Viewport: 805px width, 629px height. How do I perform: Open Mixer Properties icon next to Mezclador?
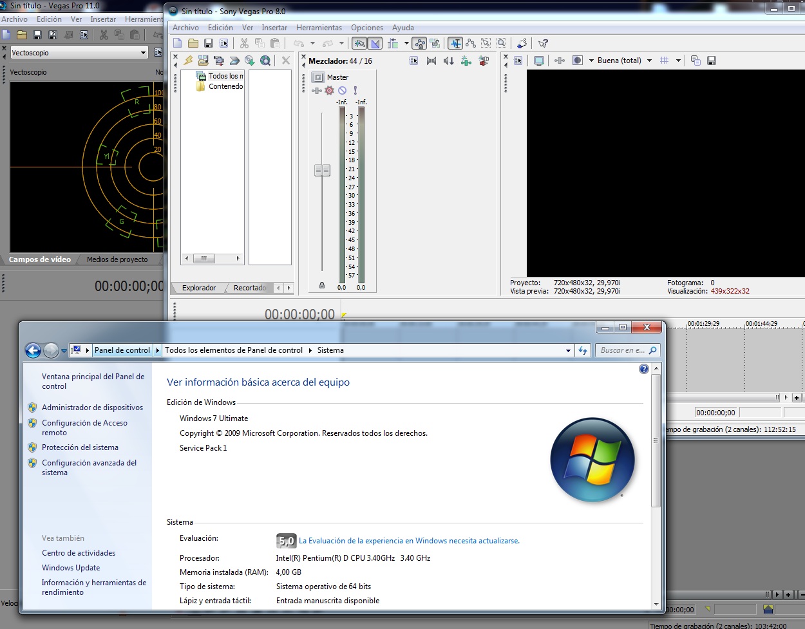pos(414,61)
